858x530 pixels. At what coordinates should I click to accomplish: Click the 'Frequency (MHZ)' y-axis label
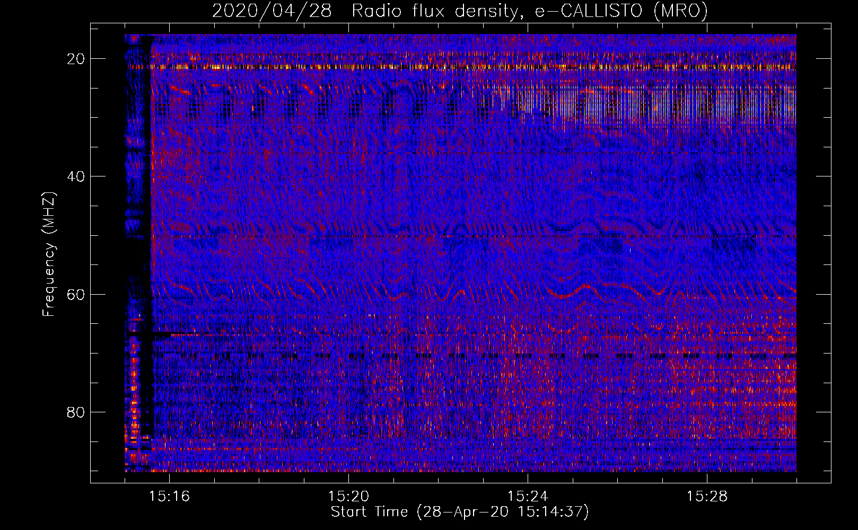(49, 254)
